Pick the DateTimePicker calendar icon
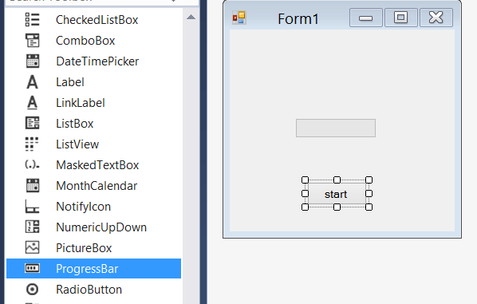Screen dimensions: 477x304 [32, 61]
